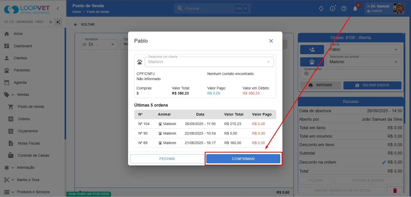
Task: Toggle the sidebar hamburger menu button
Action: click(51, 22)
